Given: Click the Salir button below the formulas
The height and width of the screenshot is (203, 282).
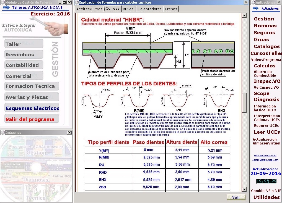Looking at the screenshot, I should pyautogui.click(x=236, y=197).
